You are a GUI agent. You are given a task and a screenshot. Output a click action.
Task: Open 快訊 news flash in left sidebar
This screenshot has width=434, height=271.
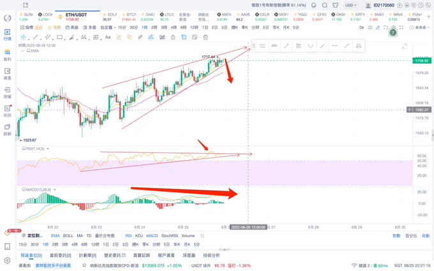8,111
